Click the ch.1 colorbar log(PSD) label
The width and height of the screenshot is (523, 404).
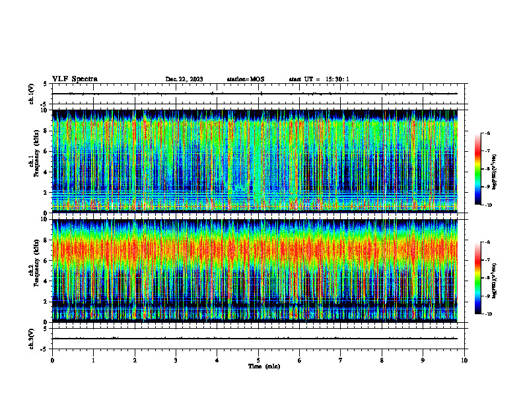tap(495, 172)
